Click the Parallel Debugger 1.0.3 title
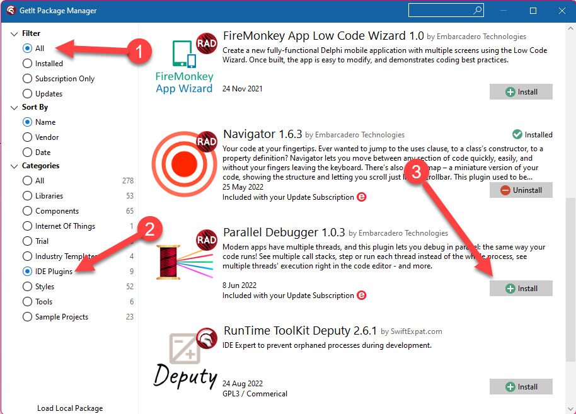Viewport: 576px width, 414px height. click(x=284, y=232)
